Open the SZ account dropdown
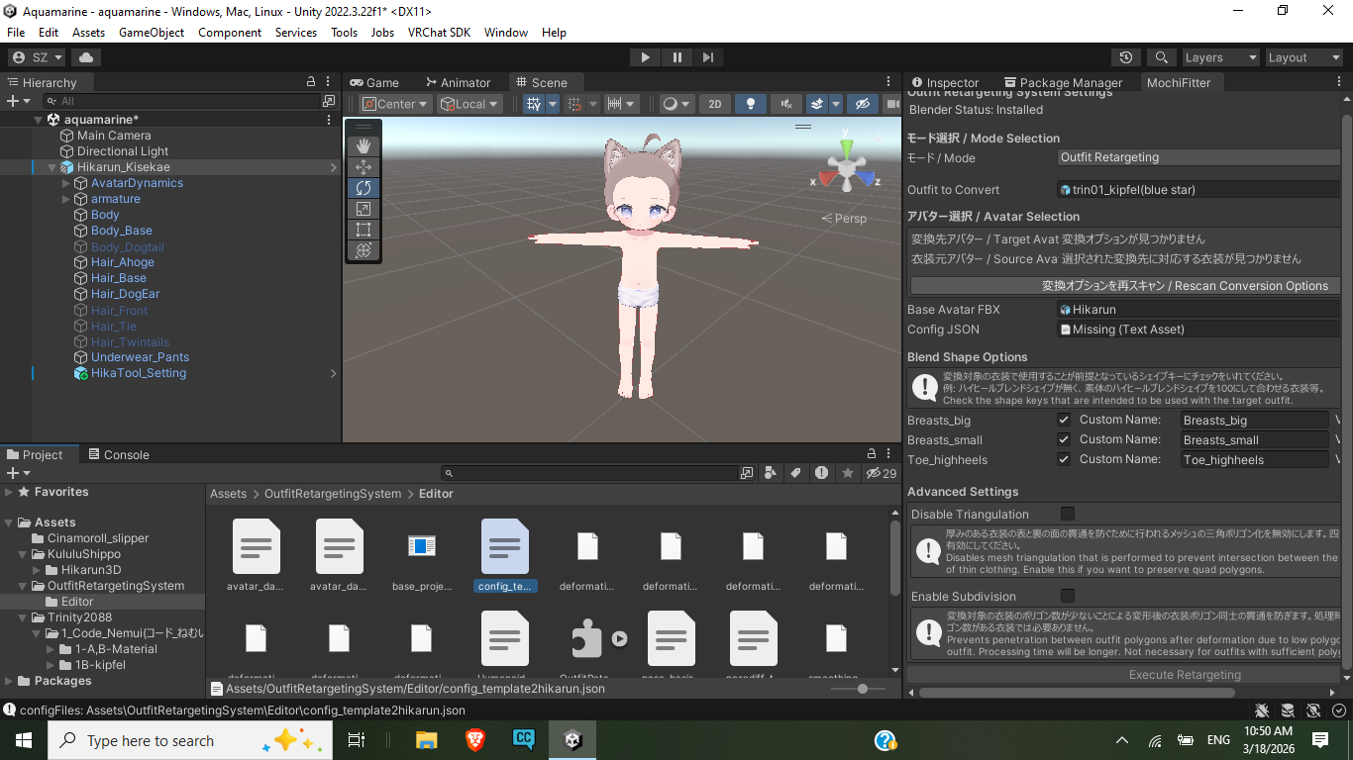 (38, 57)
